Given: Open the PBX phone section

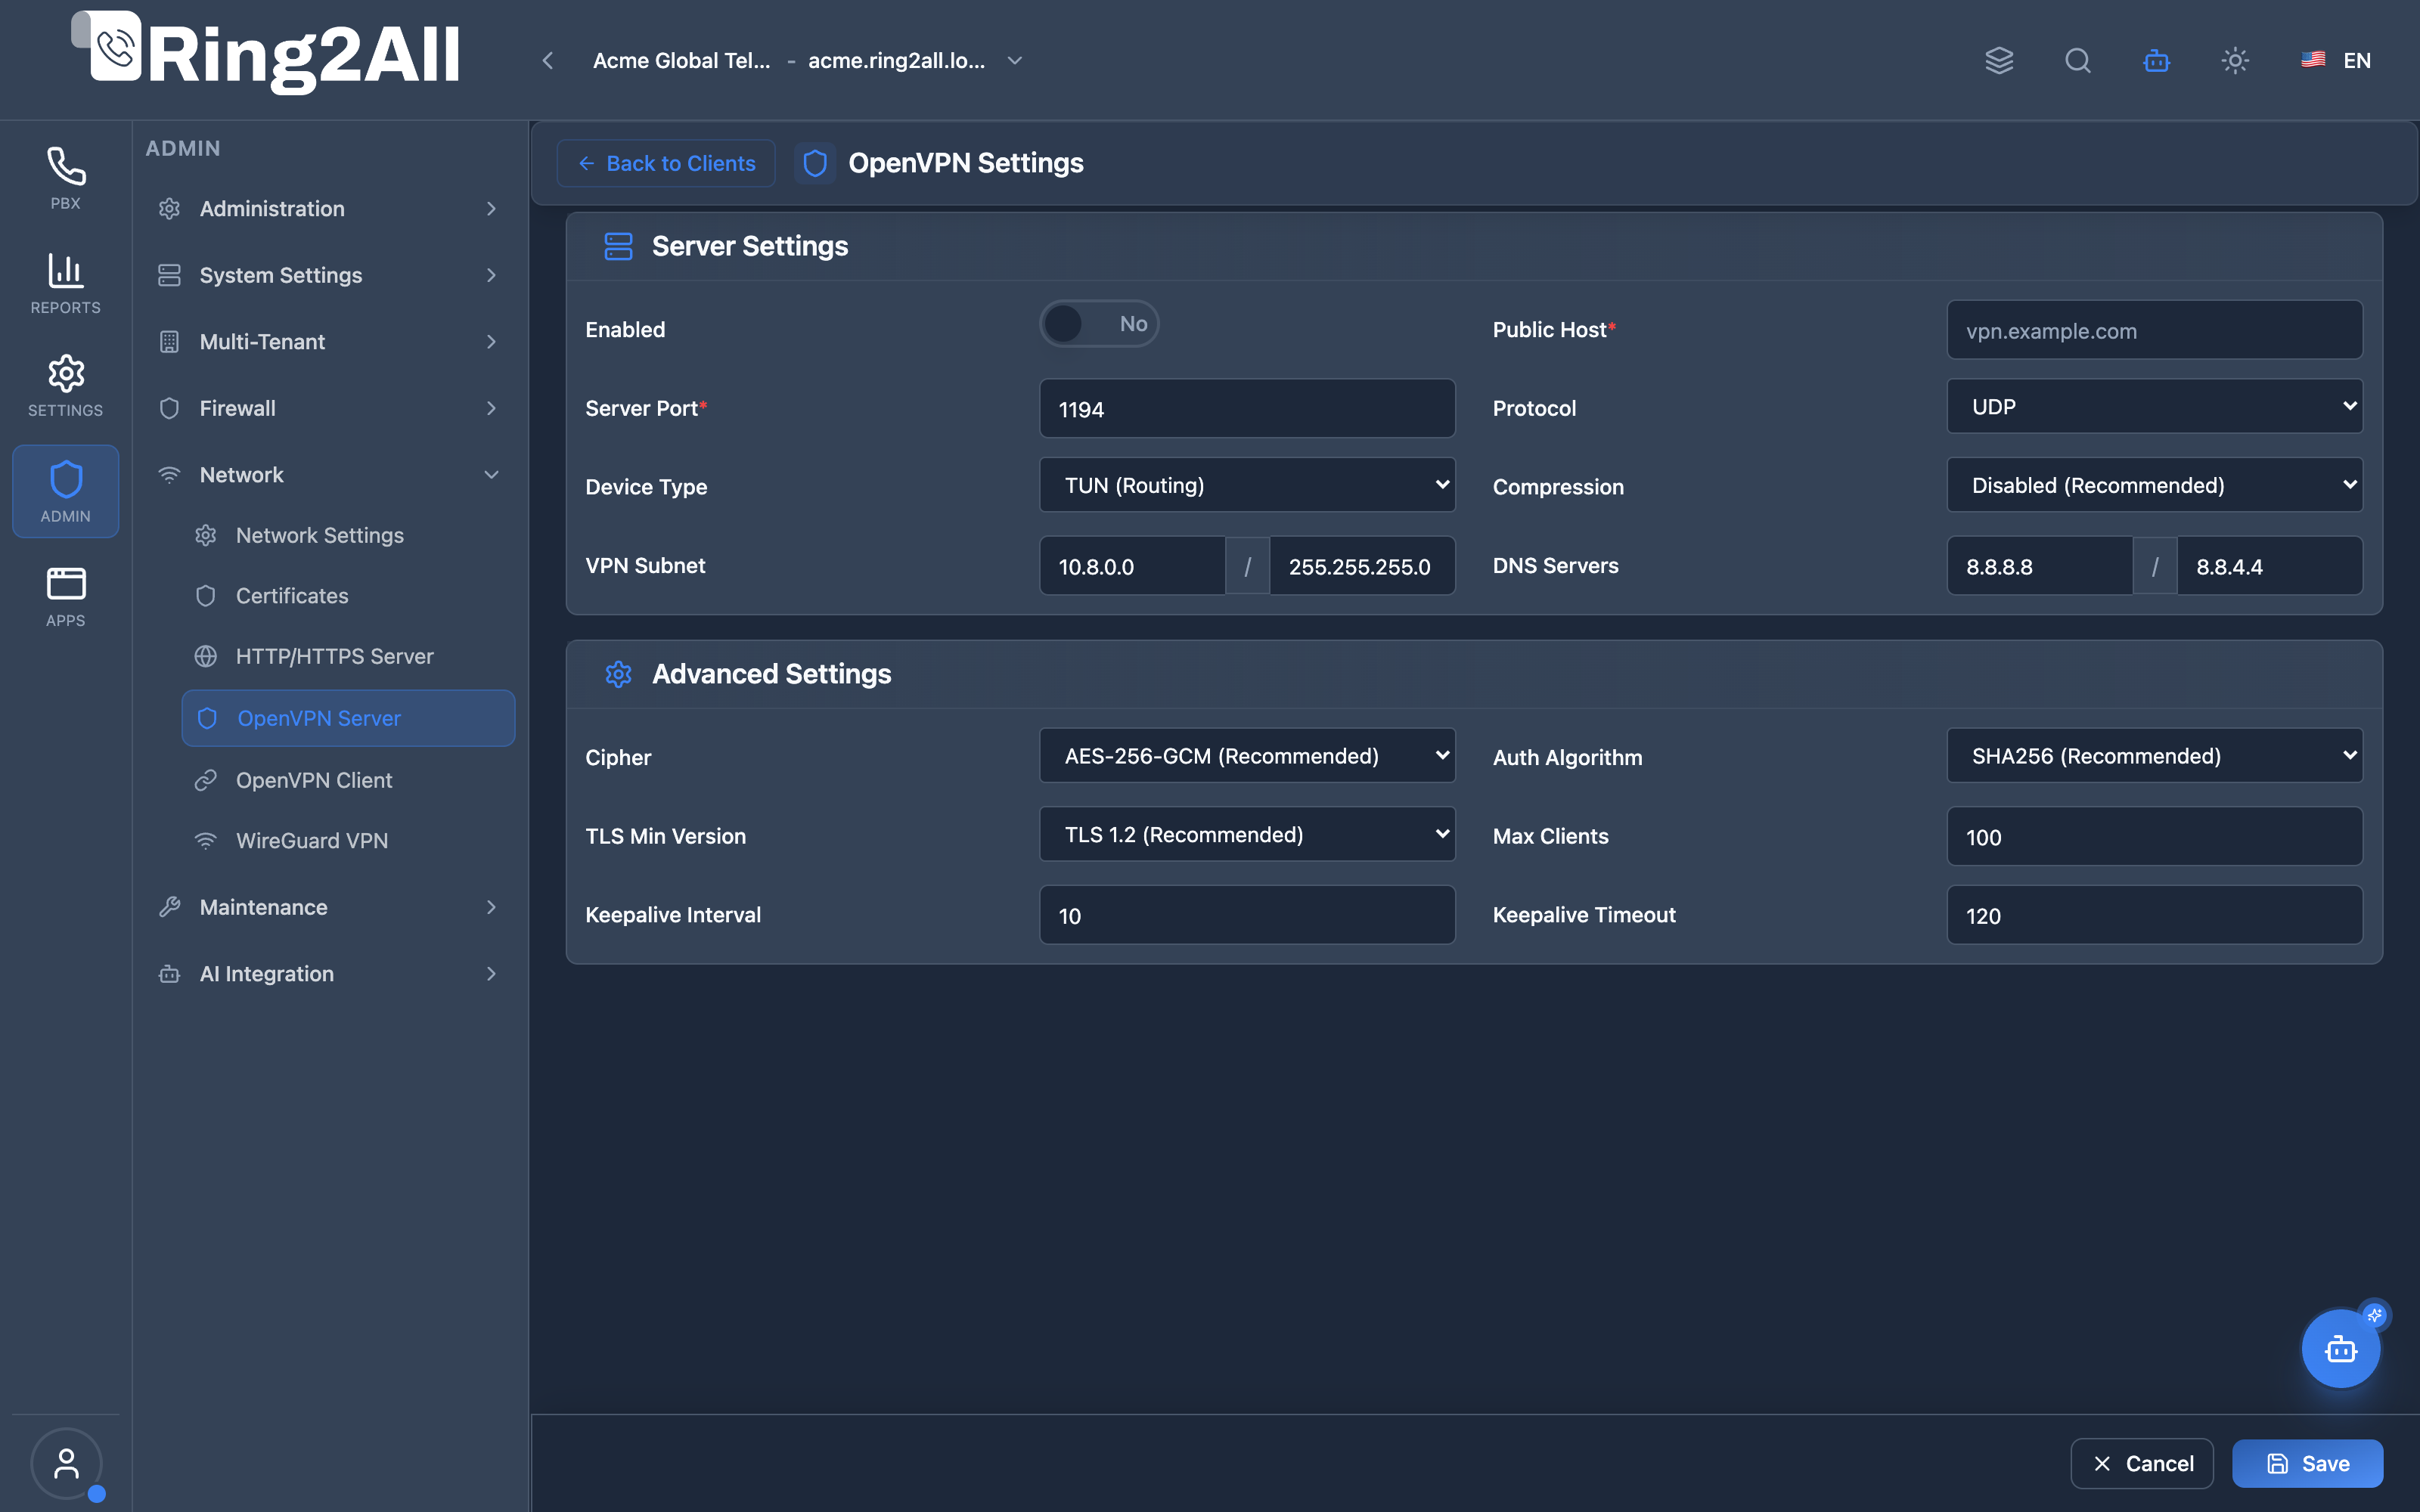Looking at the screenshot, I should point(66,179).
